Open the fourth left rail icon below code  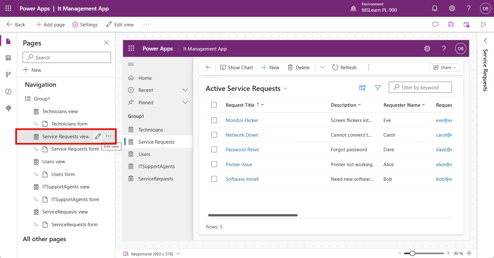[x=8, y=108]
